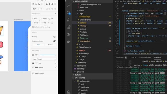
Task: Click the wrench icon beside watch-css script
Action: point(79,87)
